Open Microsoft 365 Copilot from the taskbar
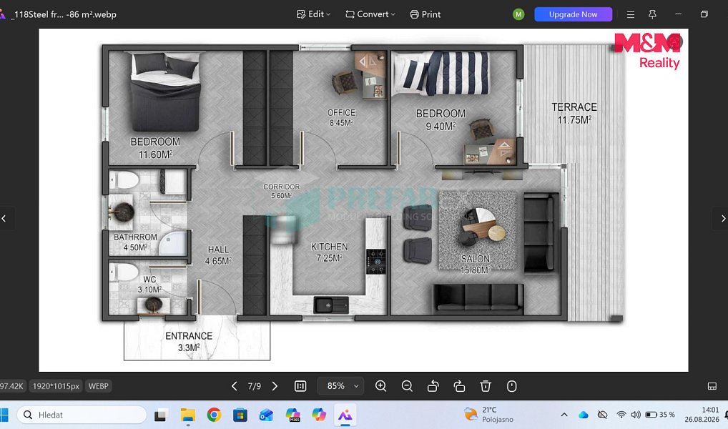Image resolution: width=728 pixels, height=429 pixels. (x=293, y=415)
